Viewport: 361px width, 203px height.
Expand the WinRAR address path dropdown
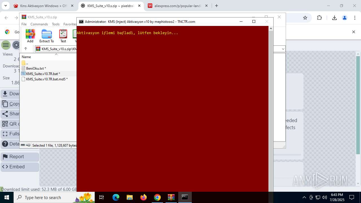point(283,49)
